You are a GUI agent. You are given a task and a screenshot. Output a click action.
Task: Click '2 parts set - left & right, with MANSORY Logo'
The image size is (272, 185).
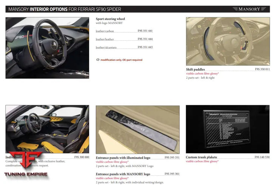[x=125, y=166]
